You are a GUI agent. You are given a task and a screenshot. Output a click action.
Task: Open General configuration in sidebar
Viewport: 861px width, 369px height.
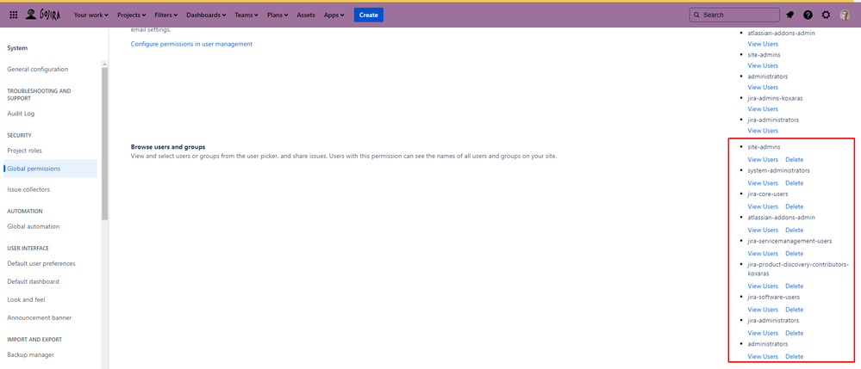pos(38,70)
